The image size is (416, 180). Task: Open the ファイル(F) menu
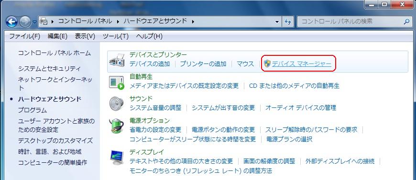25,36
